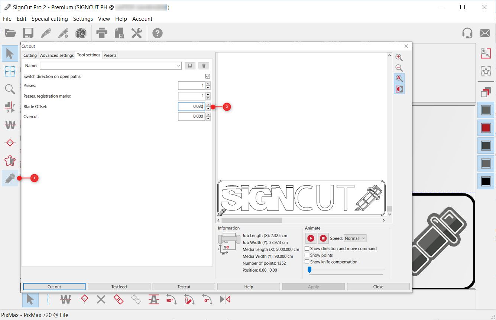Stop the cutting animation
Viewport: 496px width, 320px height.
(323, 238)
